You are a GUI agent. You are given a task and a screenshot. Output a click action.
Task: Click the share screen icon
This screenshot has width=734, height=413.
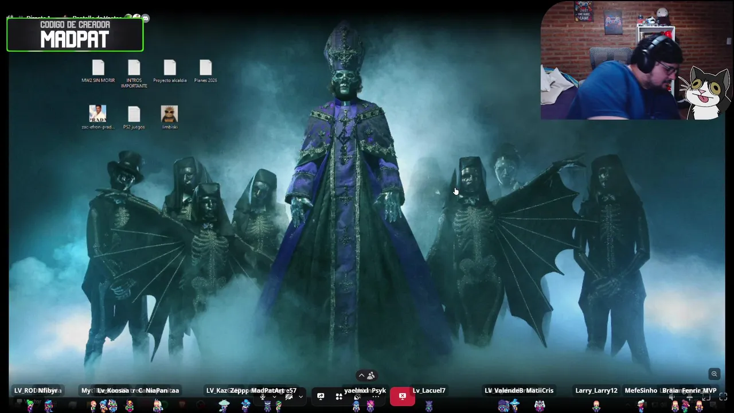tap(321, 396)
